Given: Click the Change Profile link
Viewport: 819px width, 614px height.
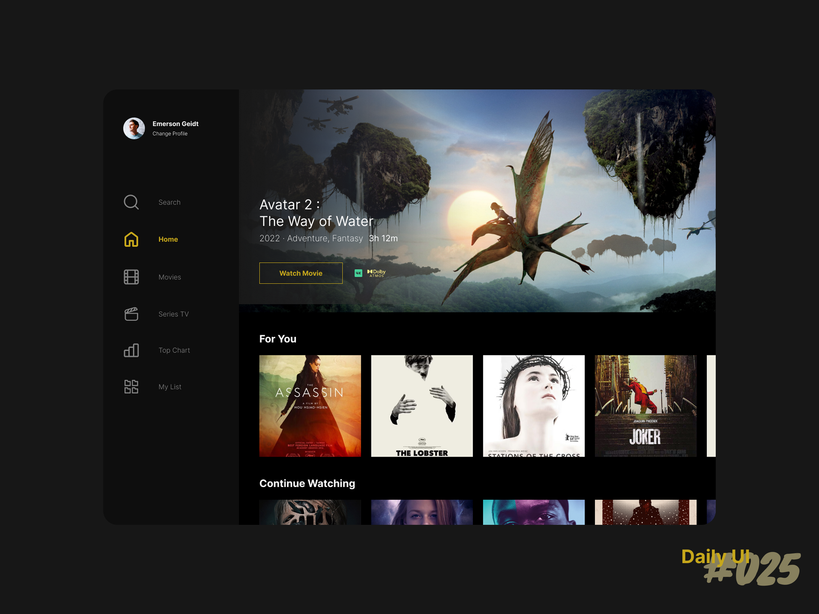Looking at the screenshot, I should (x=170, y=134).
